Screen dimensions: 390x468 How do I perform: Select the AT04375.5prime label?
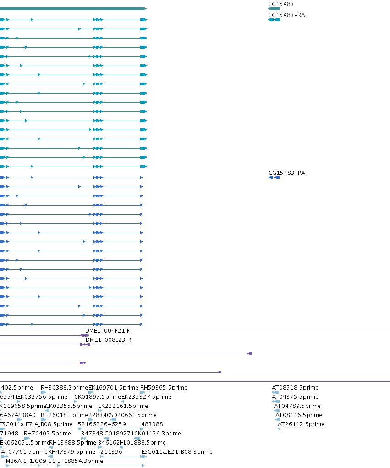coord(295,397)
